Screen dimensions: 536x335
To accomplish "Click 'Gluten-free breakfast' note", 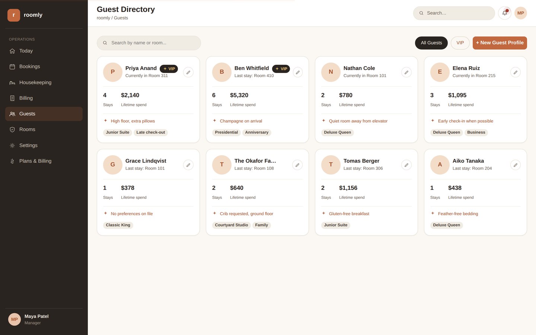I will point(349,214).
